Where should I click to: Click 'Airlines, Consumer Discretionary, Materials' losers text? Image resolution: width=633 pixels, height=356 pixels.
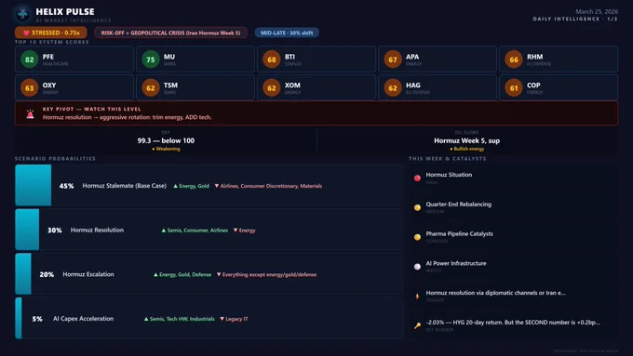coord(268,186)
